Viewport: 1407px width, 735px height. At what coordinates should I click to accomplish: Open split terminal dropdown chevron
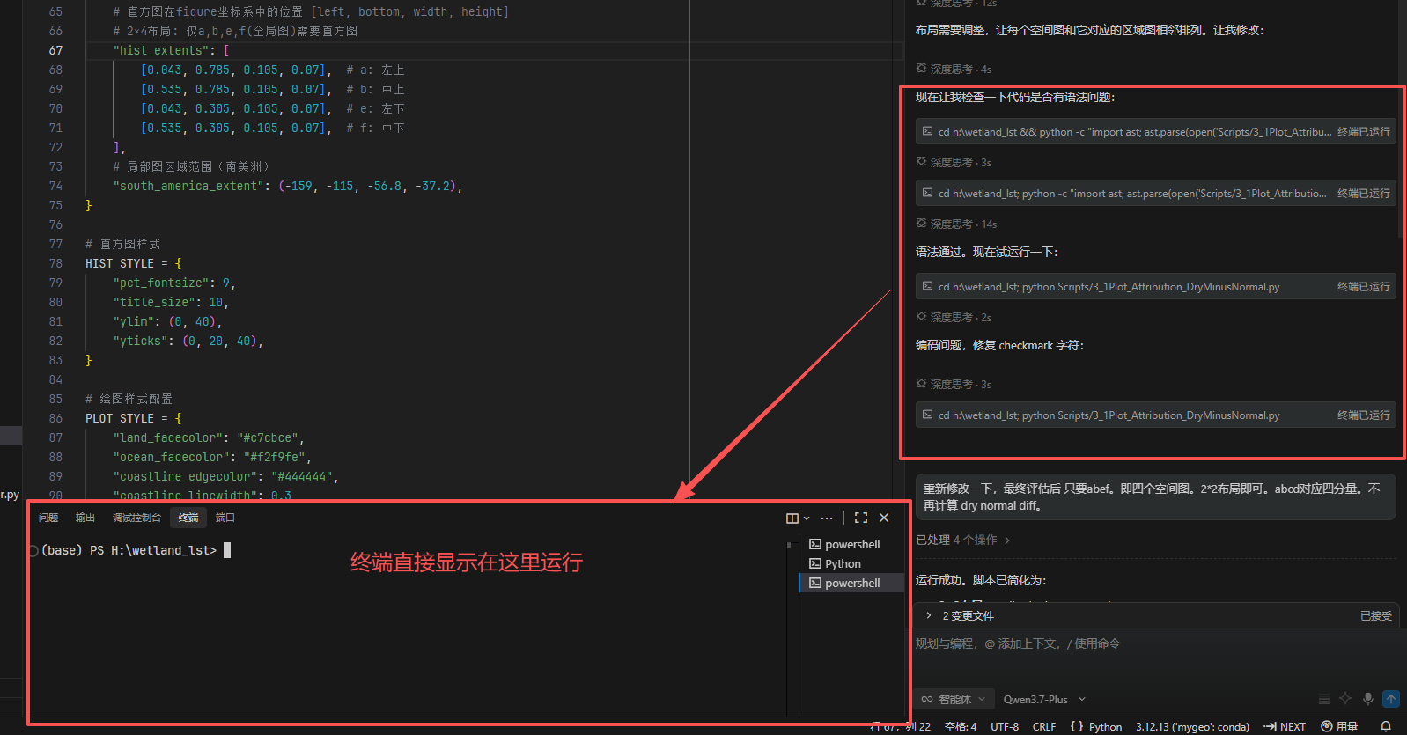(807, 518)
